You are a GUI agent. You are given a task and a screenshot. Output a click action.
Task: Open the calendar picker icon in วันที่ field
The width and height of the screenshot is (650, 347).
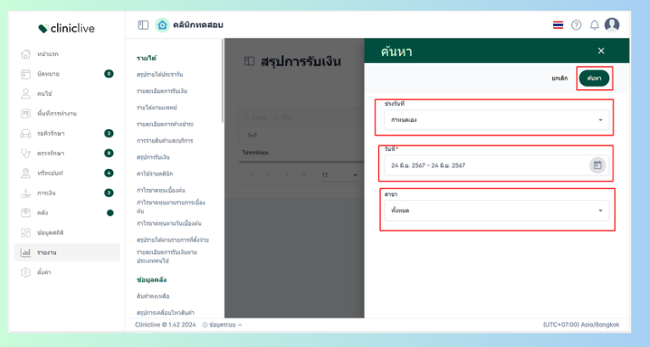coord(597,165)
